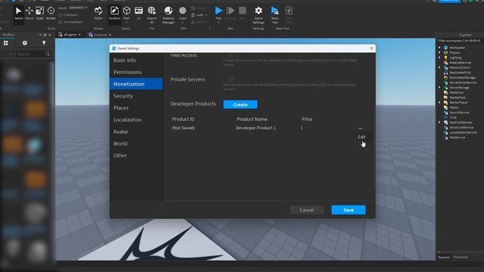
Task: Expand the TextChatService node
Action: 439,122
